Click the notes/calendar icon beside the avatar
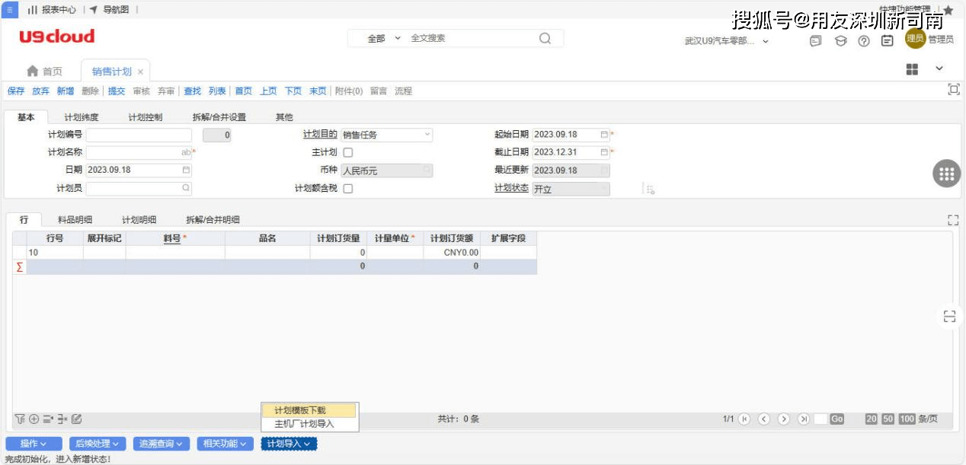 coord(886,40)
